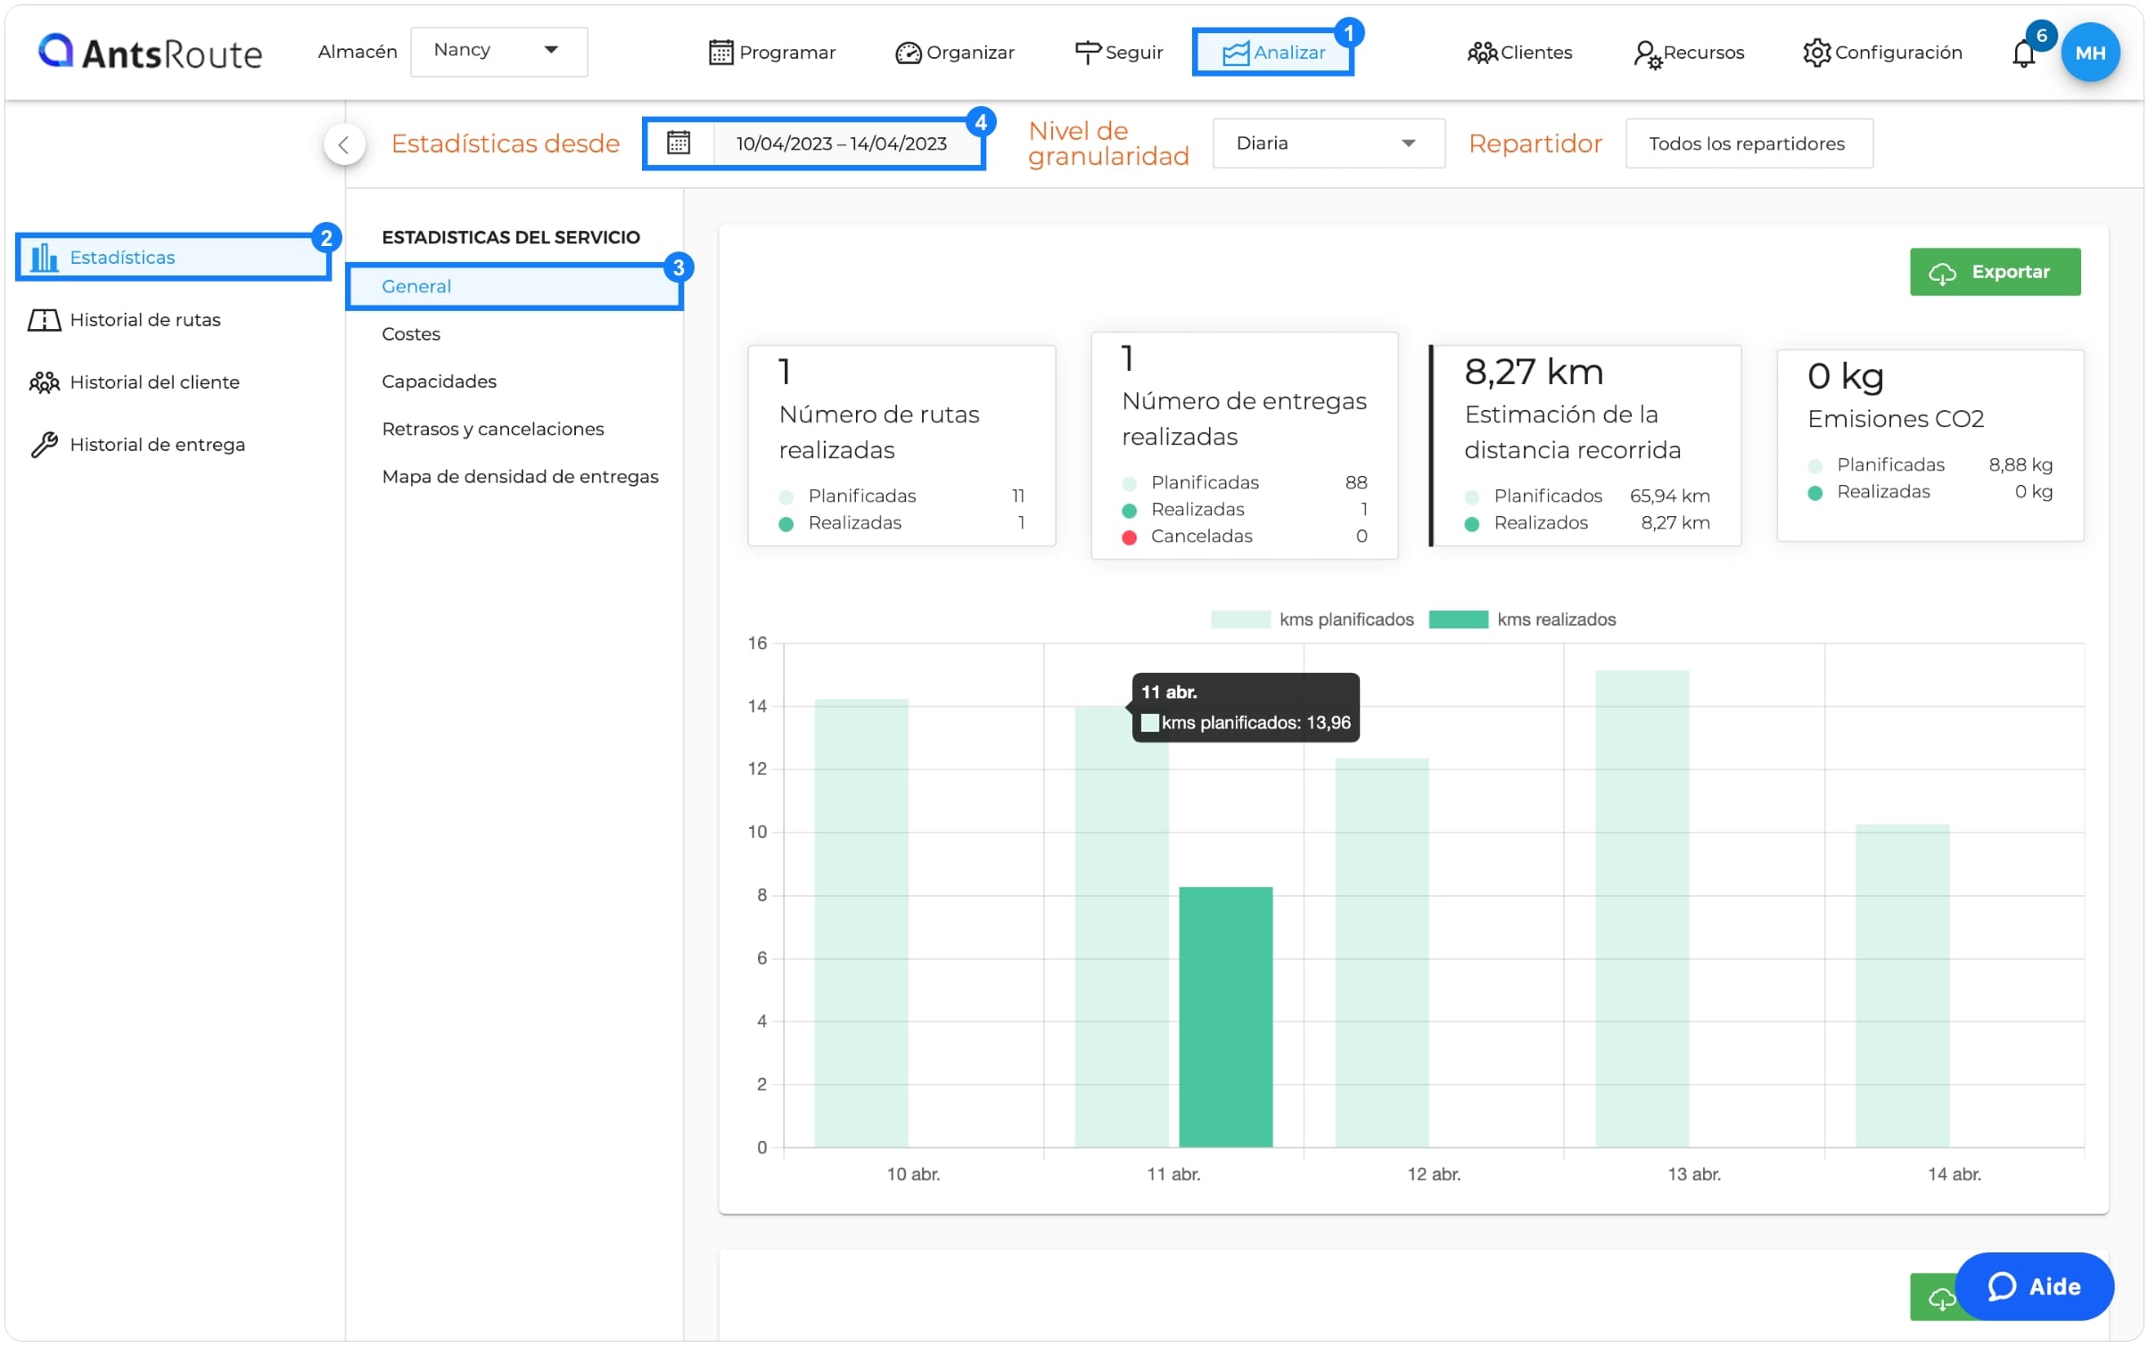This screenshot has height=1346, width=2148.
Task: Click the 10 abr. planned kms bar
Action: click(x=860, y=923)
